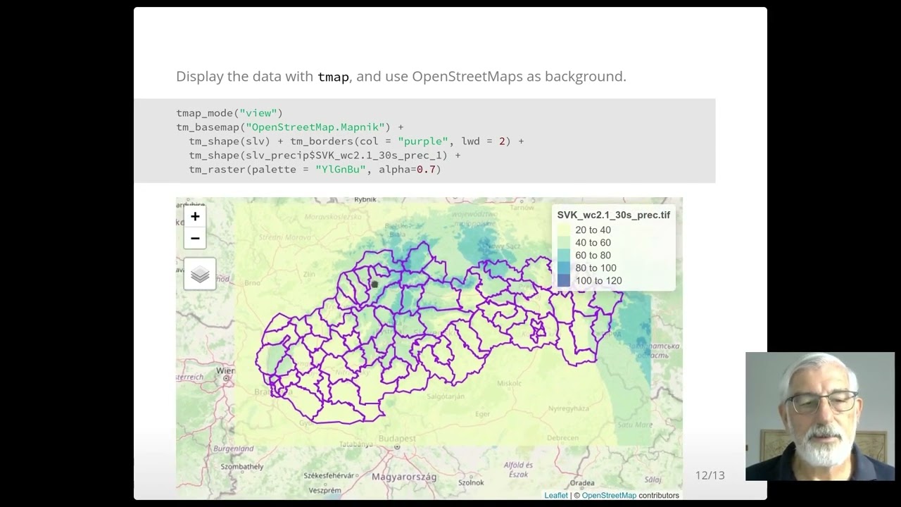Click the Oradea city label

tap(581, 483)
